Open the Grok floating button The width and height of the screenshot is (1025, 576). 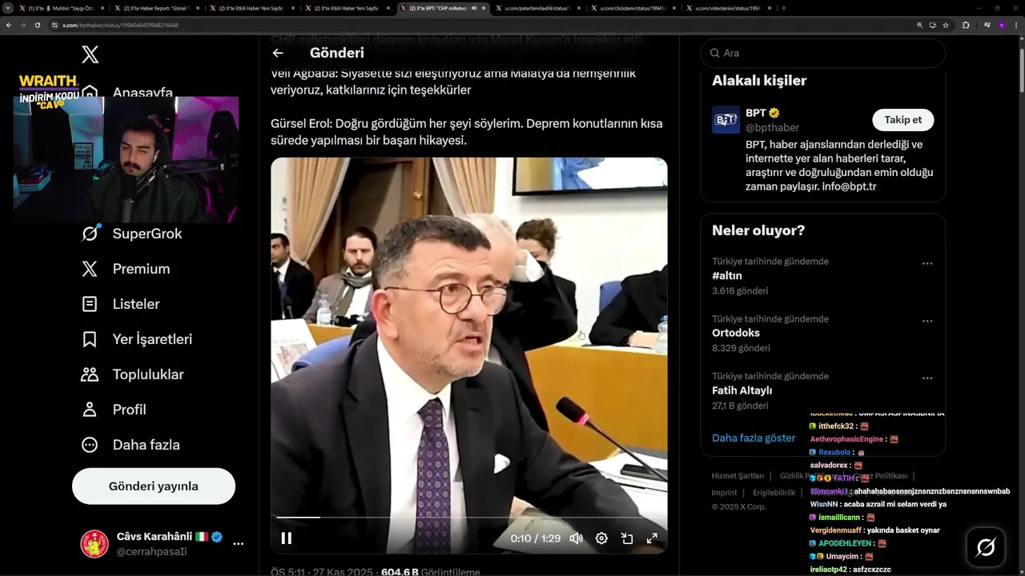click(x=986, y=547)
